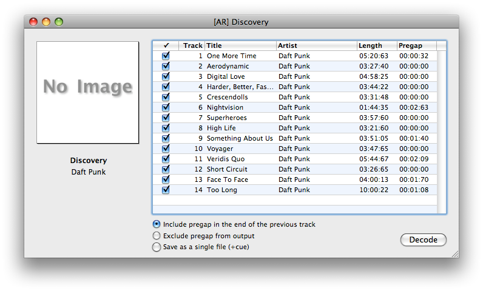Toggle the Voyager track checkbox
Viewport: 483px width, 291px height.
(166, 149)
